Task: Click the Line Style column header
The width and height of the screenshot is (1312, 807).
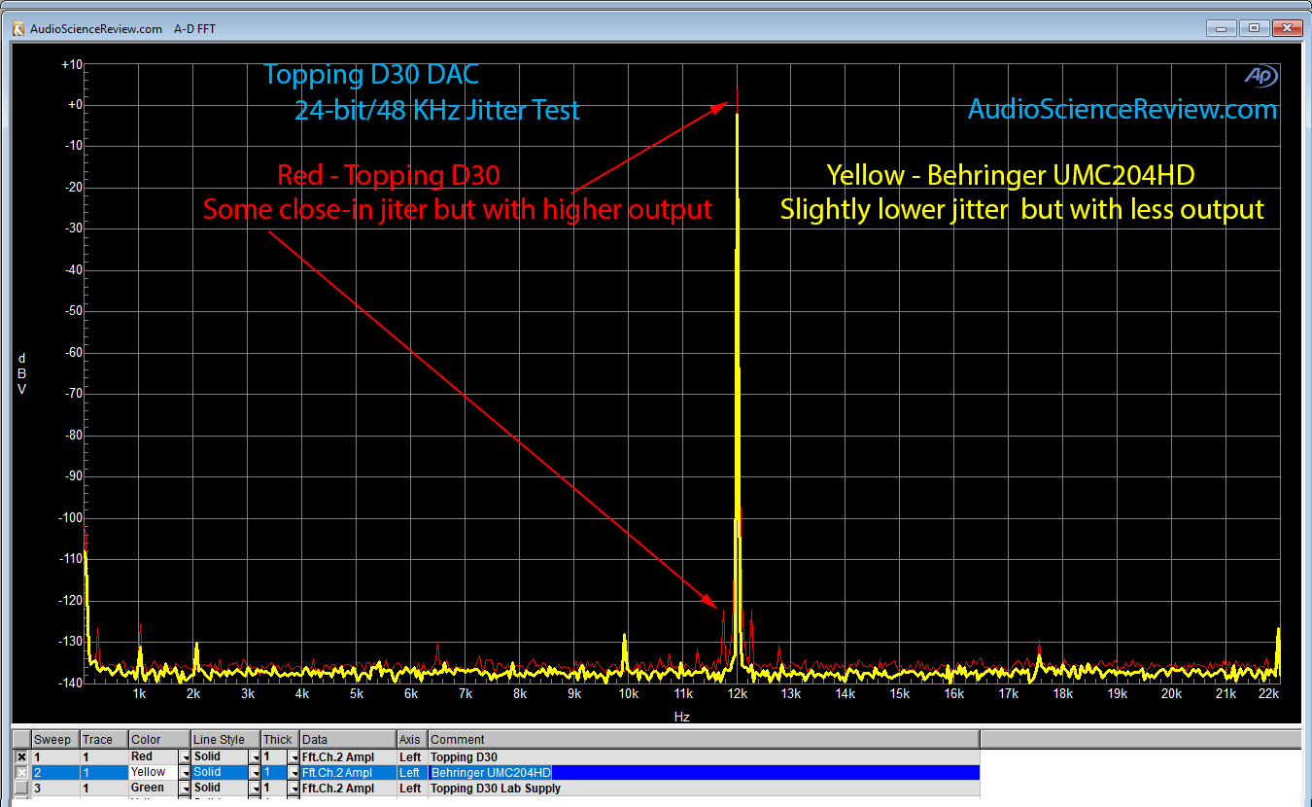Action: click(x=225, y=740)
